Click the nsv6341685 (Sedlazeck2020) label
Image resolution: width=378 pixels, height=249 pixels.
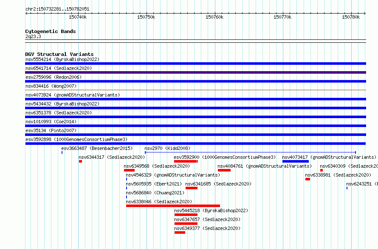[x=218, y=184]
